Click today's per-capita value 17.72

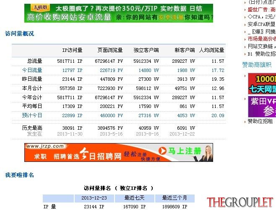point(218,70)
